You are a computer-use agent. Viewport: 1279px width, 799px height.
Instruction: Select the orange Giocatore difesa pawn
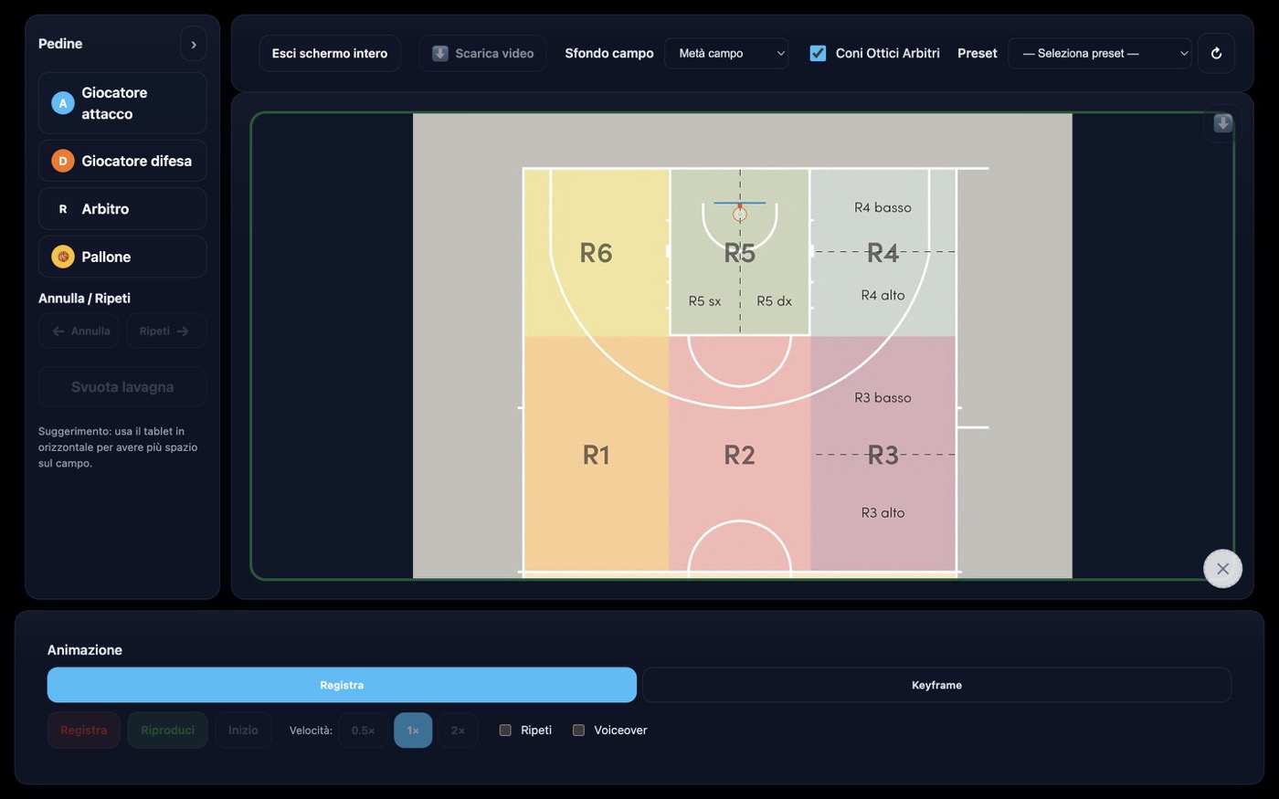pos(122,161)
